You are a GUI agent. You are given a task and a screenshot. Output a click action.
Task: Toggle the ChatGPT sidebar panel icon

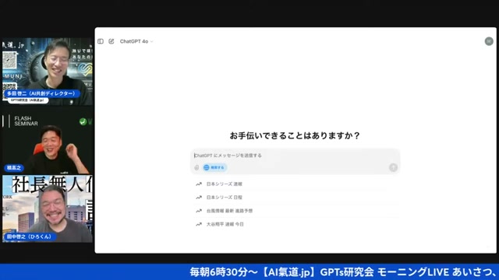point(101,41)
